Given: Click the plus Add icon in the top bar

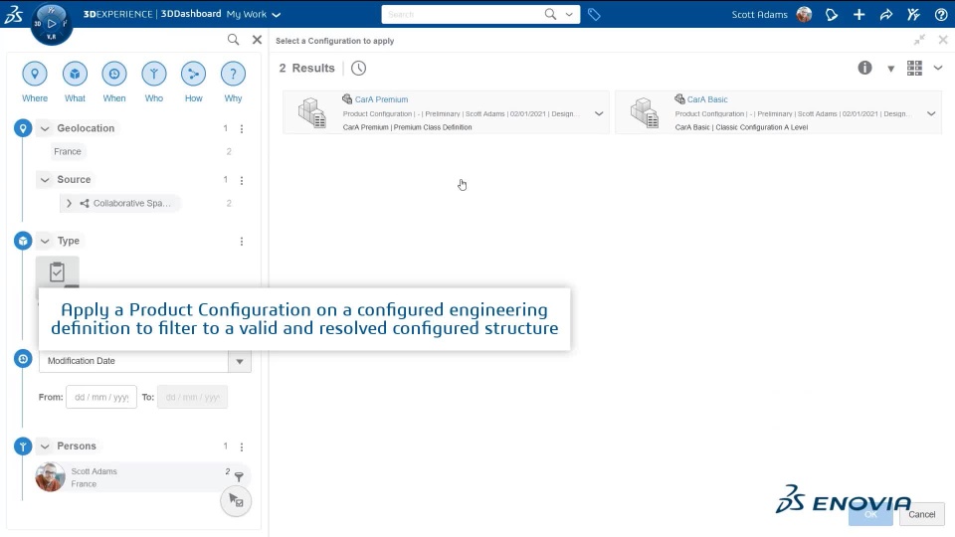Looking at the screenshot, I should [859, 14].
